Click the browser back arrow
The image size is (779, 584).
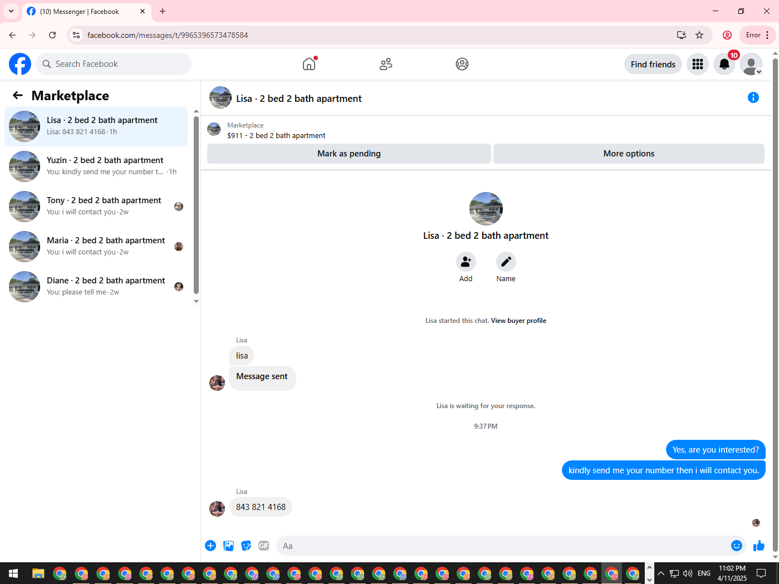(12, 35)
